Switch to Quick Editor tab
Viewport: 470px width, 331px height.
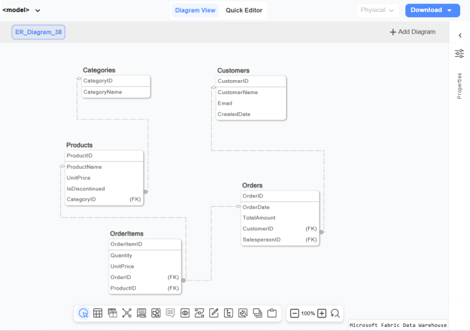coord(244,11)
